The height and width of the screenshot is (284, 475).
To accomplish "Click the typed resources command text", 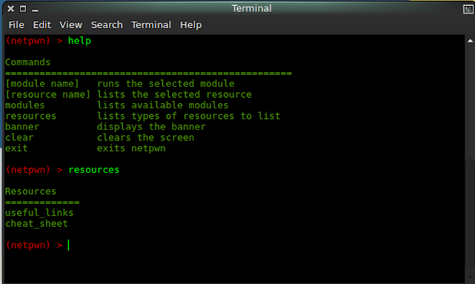I will tap(94, 170).
